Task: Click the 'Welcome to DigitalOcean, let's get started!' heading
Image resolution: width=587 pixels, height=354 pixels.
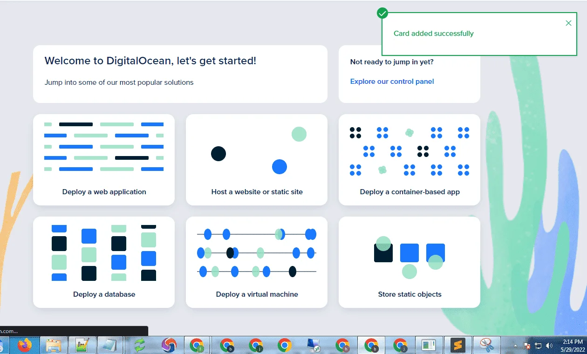Action: pyautogui.click(x=150, y=61)
